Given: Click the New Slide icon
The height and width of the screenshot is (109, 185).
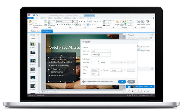Looking at the screenshot, I should click(x=46, y=23).
